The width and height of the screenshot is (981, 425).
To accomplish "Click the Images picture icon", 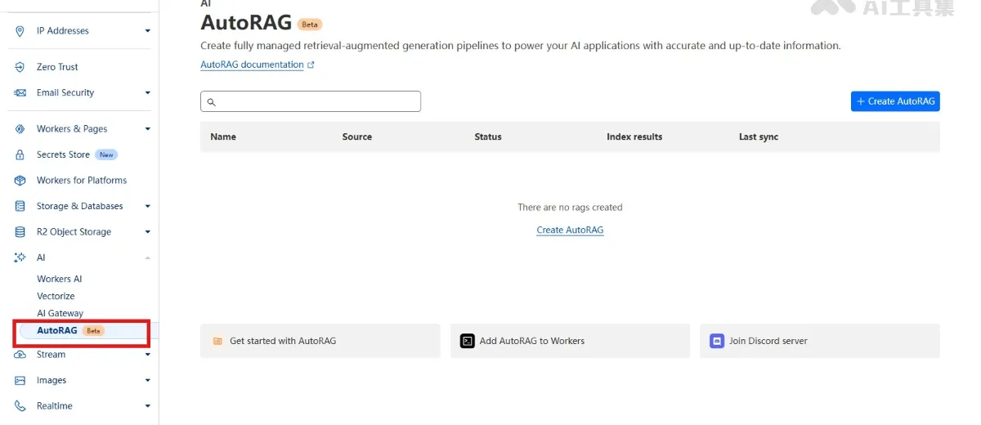I will (20, 381).
